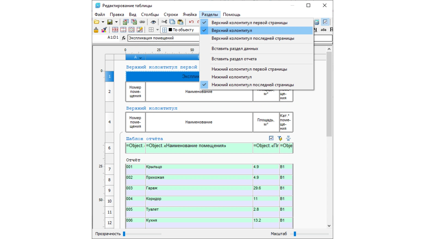The image size is (425, 239).
Task: Toggle the checkbox in Шаблон отчёта header
Action: pos(271,138)
